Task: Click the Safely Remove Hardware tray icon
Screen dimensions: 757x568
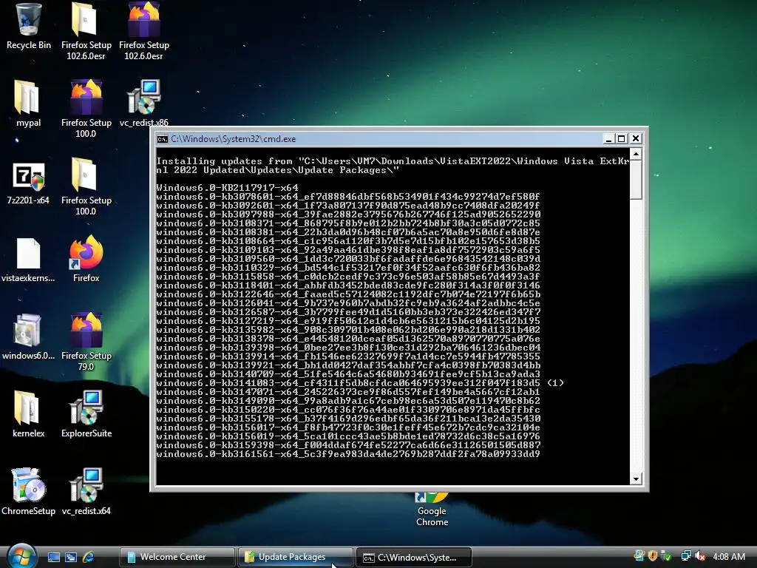Action: [667, 556]
